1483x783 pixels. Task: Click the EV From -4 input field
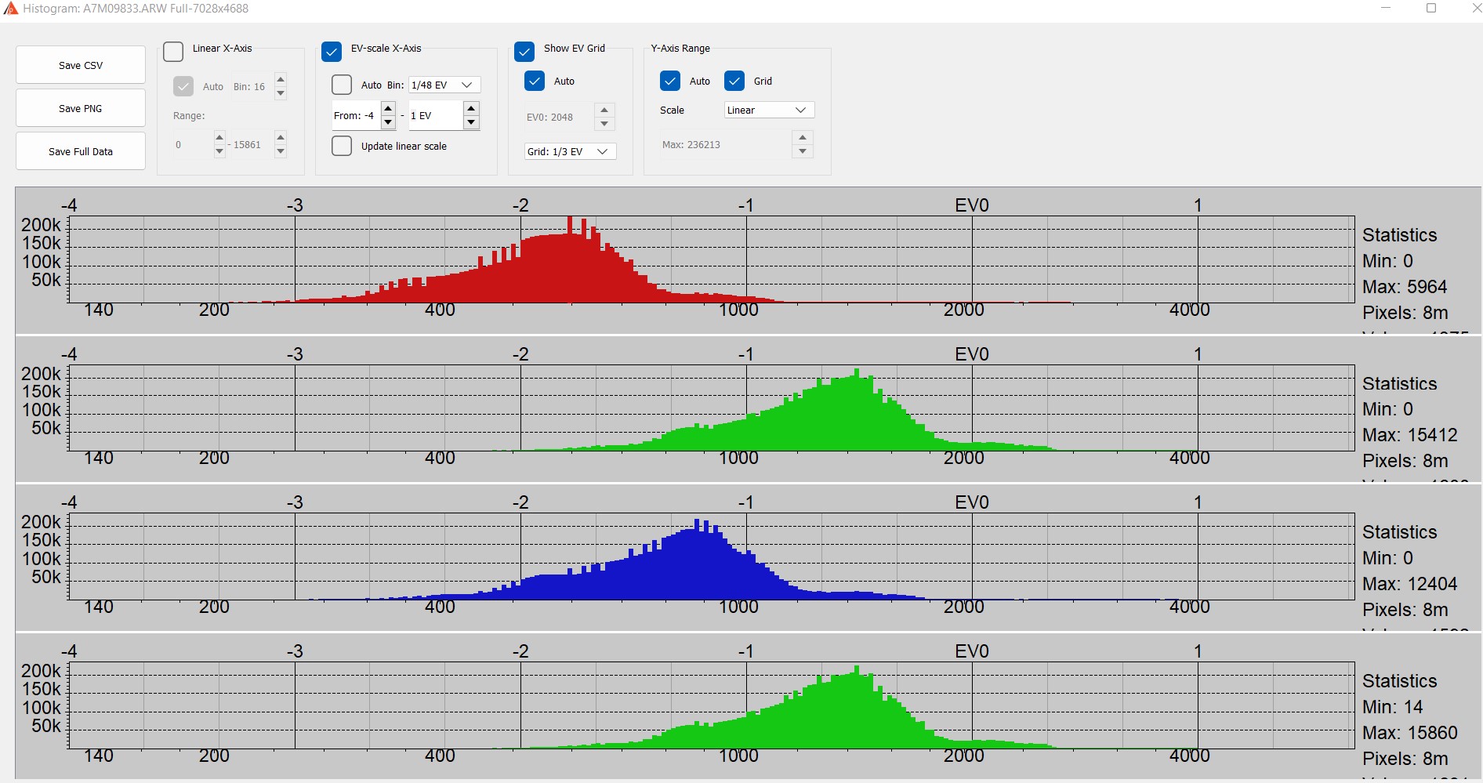tap(355, 115)
